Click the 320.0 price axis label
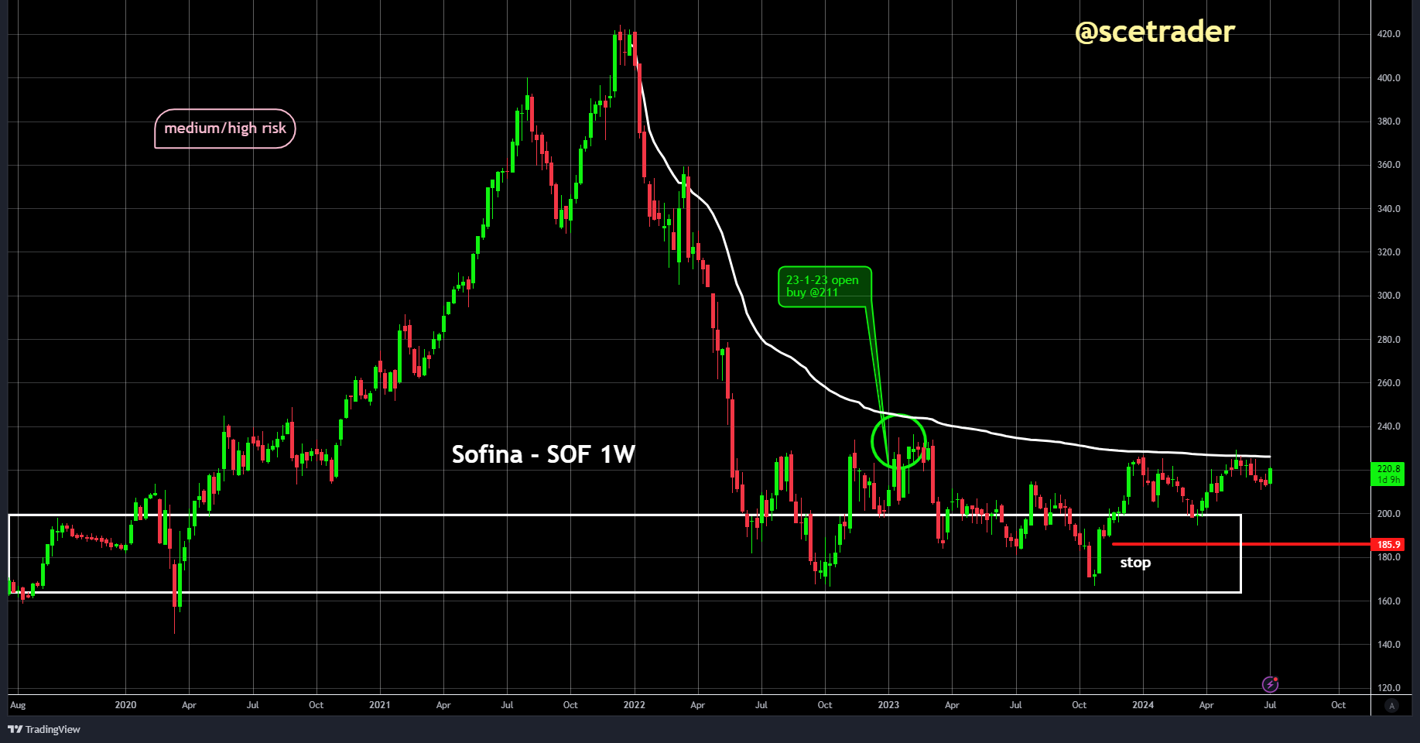 1388,252
